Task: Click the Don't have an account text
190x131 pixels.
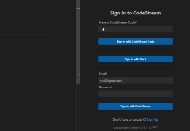Action: pos(129,120)
